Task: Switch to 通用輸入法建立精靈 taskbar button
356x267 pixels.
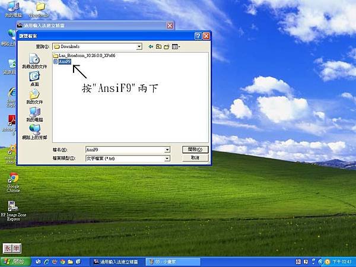Action: click(117, 262)
